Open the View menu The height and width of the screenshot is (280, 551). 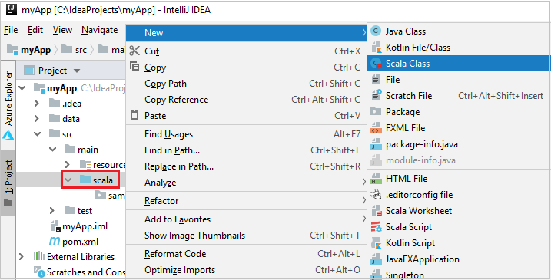62,30
